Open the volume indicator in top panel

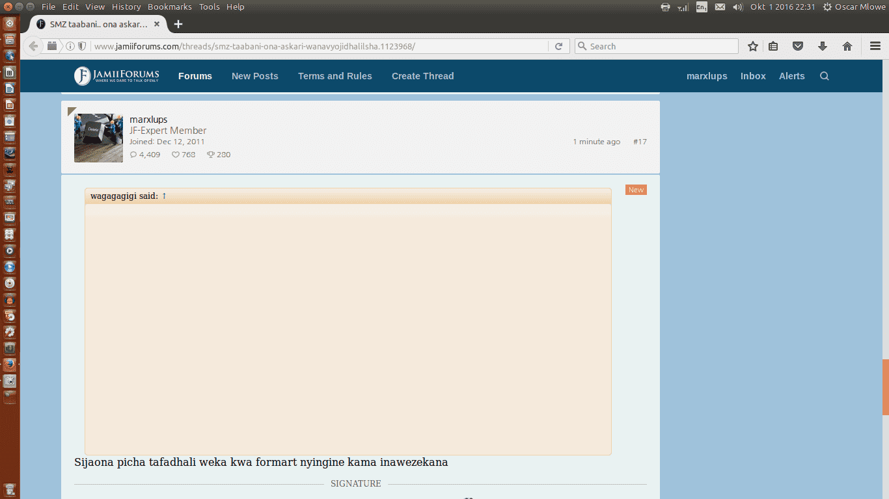(x=737, y=7)
